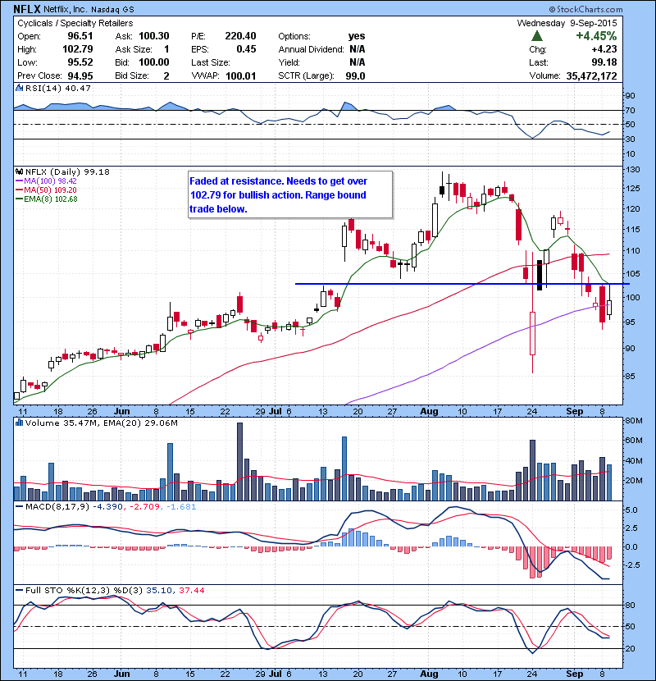Open the © StockCharts.com watermark link
The width and height of the screenshot is (656, 681).
click(x=585, y=9)
